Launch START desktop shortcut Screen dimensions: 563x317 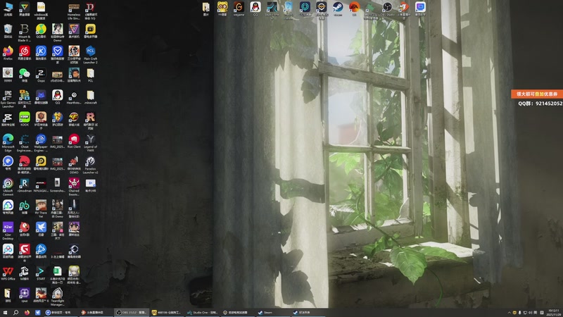coord(41,273)
